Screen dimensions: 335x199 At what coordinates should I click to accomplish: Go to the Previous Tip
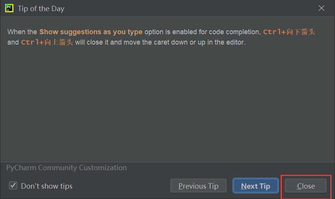(x=198, y=186)
